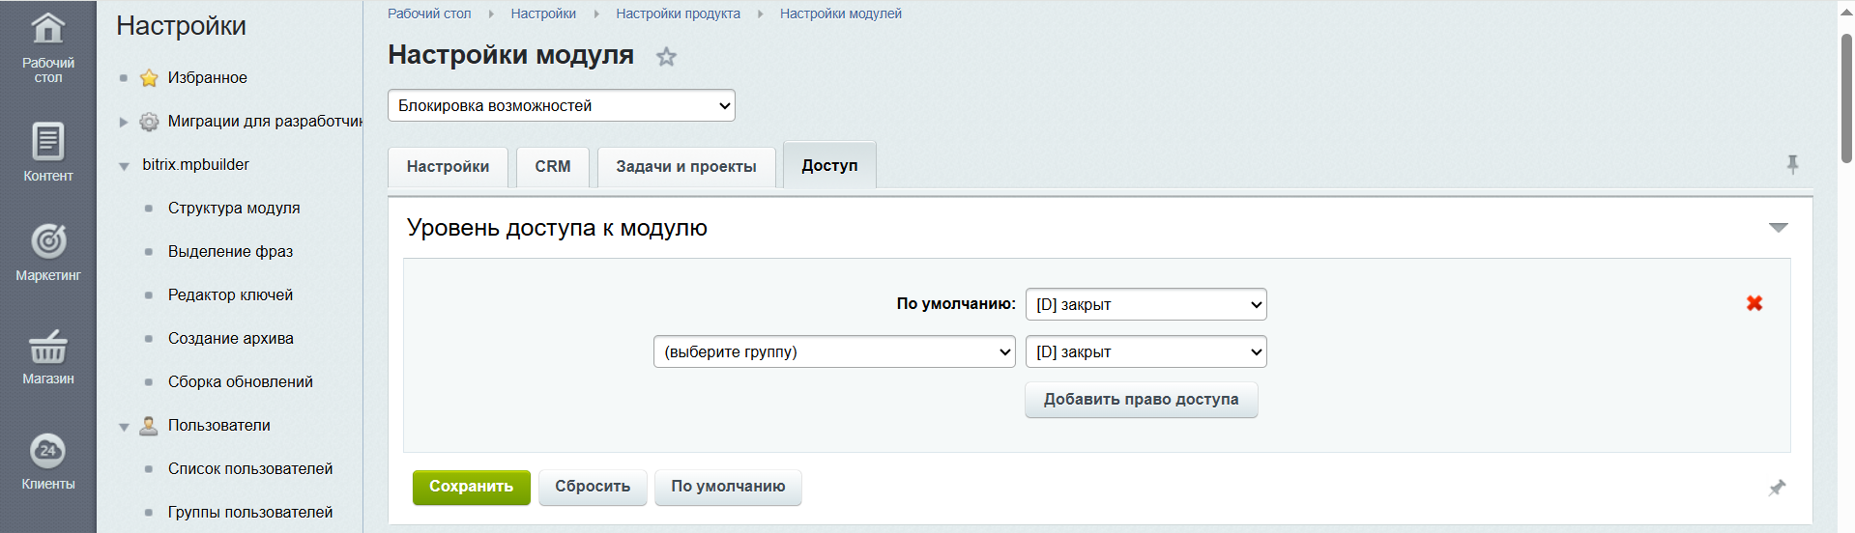Open the Контент sidebar section

click(47, 152)
